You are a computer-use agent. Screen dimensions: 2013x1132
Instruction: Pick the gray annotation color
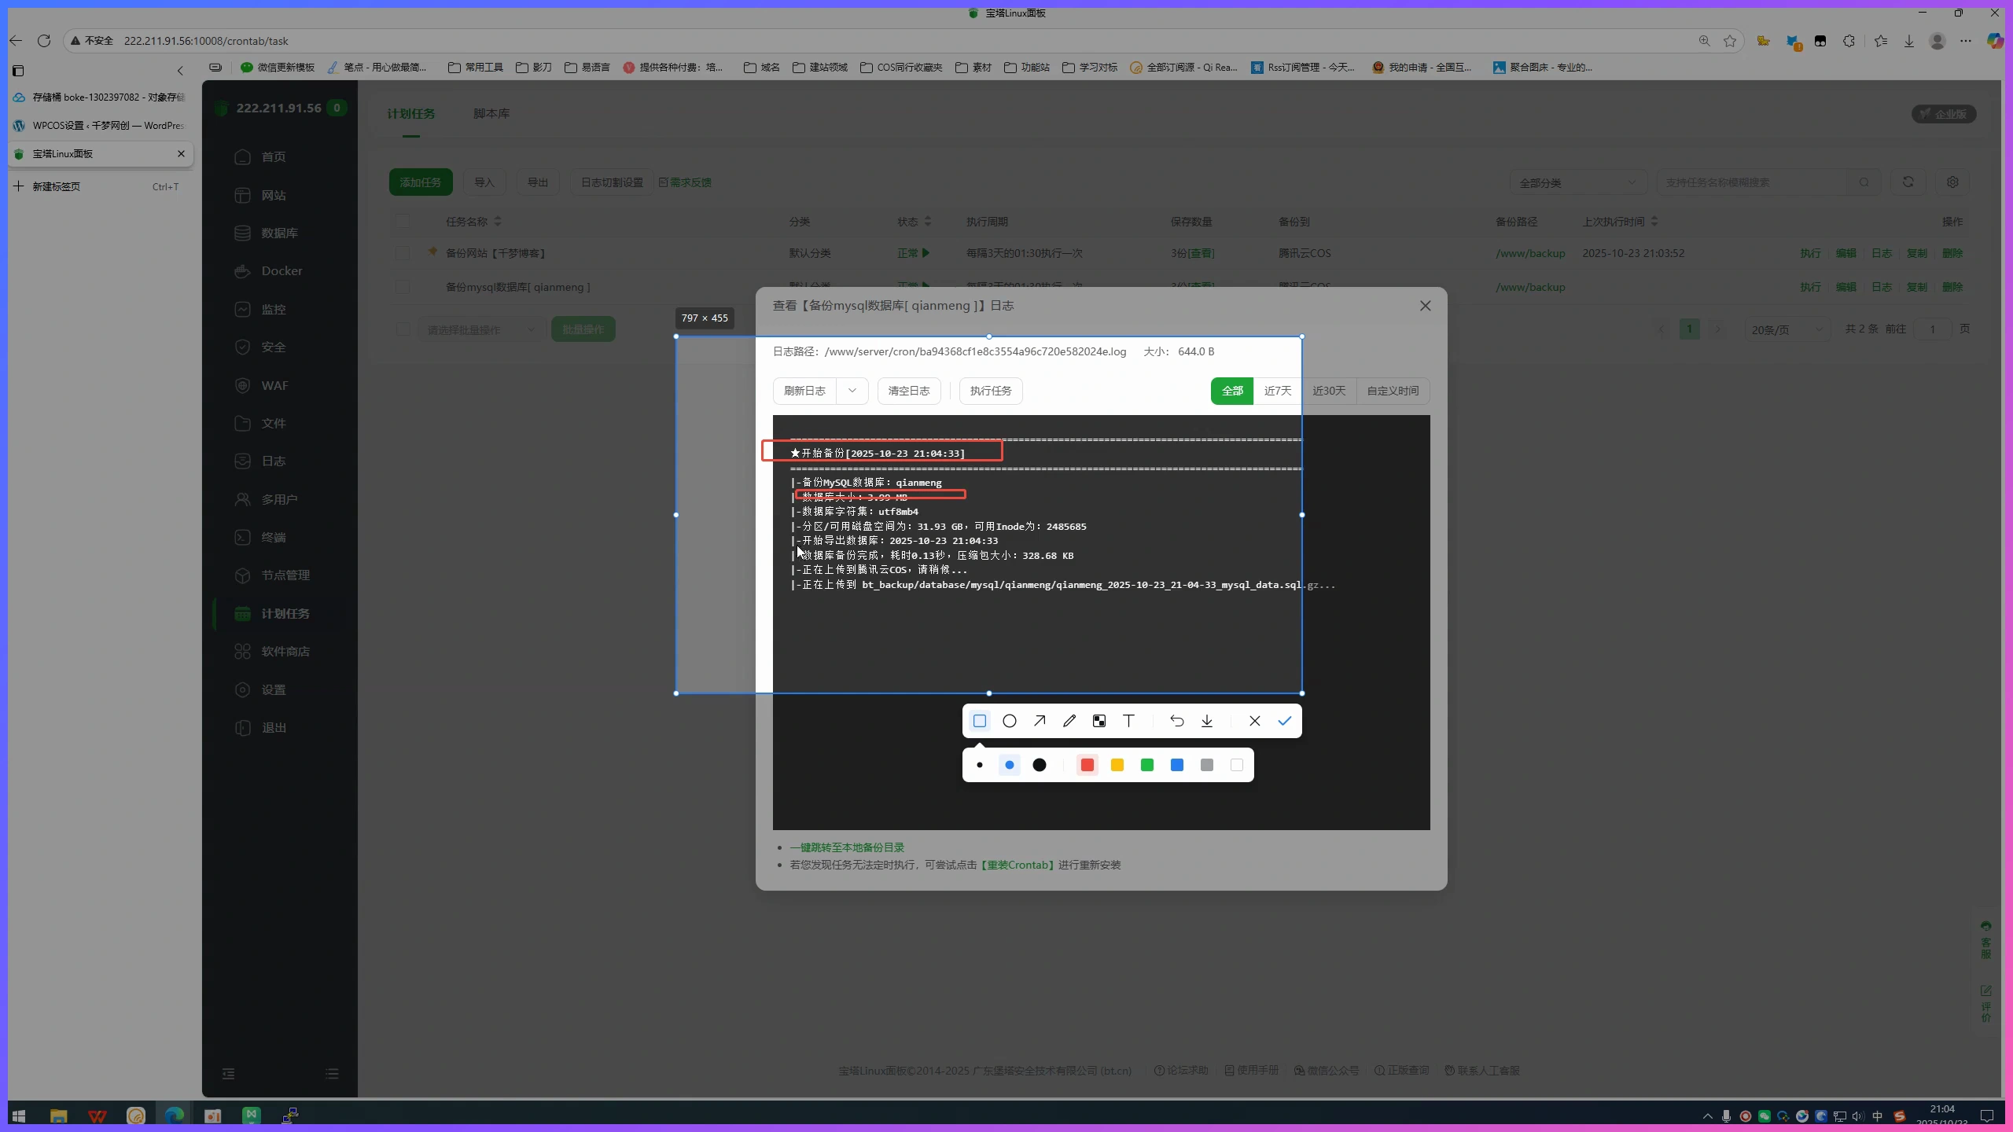click(1207, 765)
